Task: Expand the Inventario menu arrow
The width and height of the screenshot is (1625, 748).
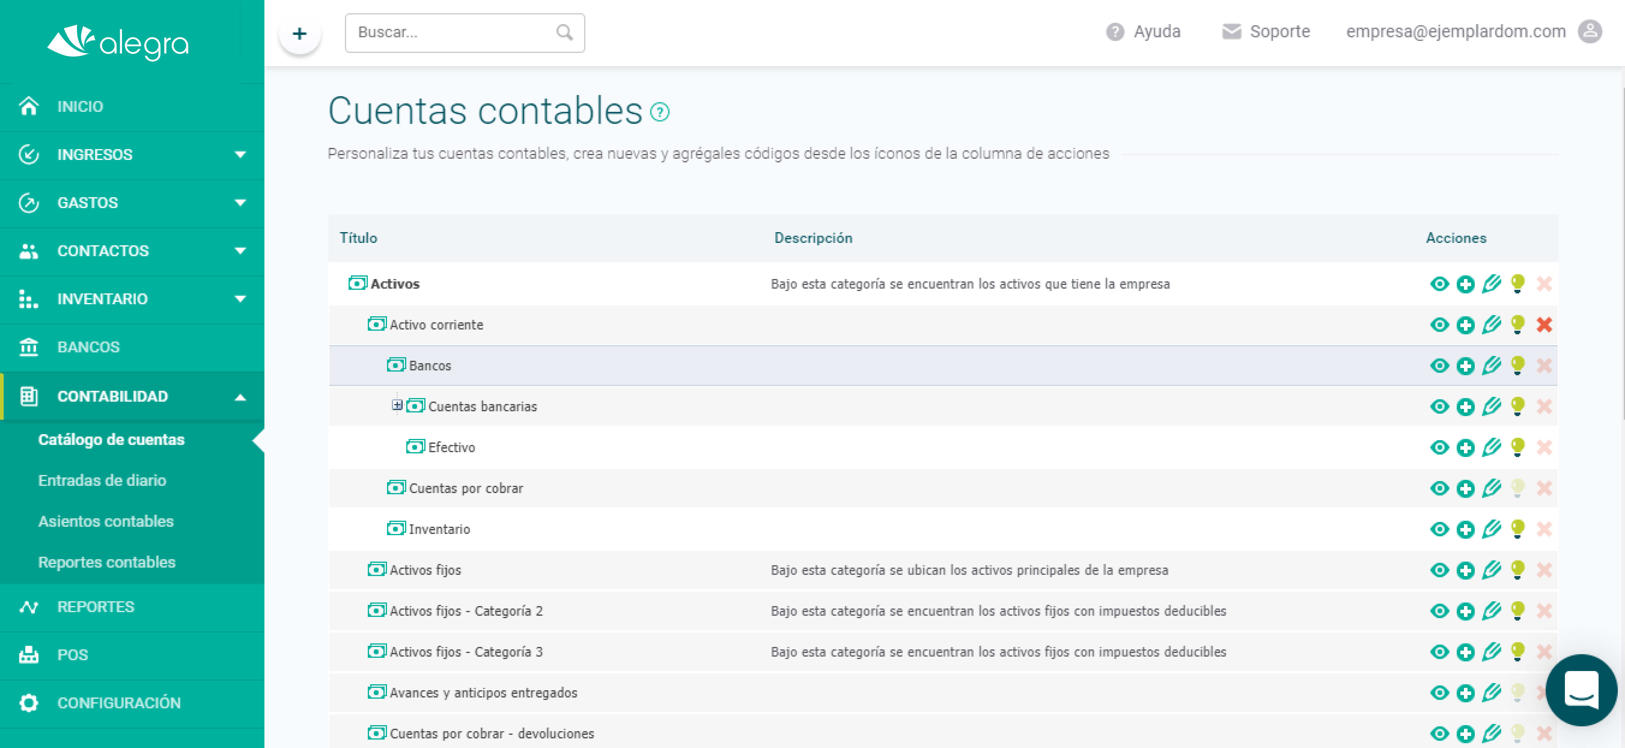Action: [x=240, y=299]
